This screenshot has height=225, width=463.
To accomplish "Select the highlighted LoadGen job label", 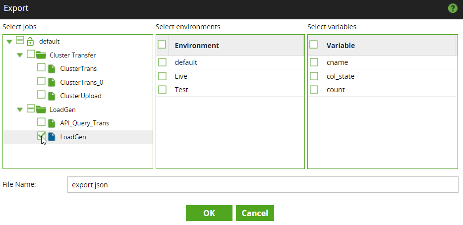I will click(x=73, y=137).
